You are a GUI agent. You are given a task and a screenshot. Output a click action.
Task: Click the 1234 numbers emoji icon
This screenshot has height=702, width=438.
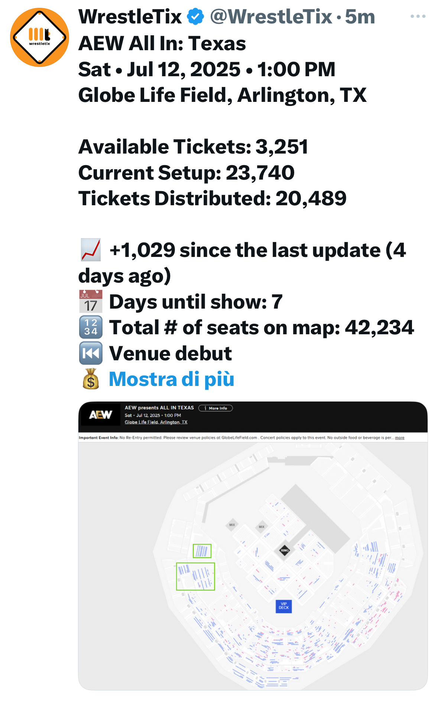tap(91, 328)
